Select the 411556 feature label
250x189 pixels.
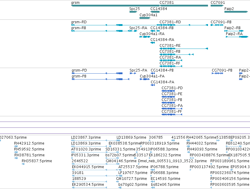point(178,137)
